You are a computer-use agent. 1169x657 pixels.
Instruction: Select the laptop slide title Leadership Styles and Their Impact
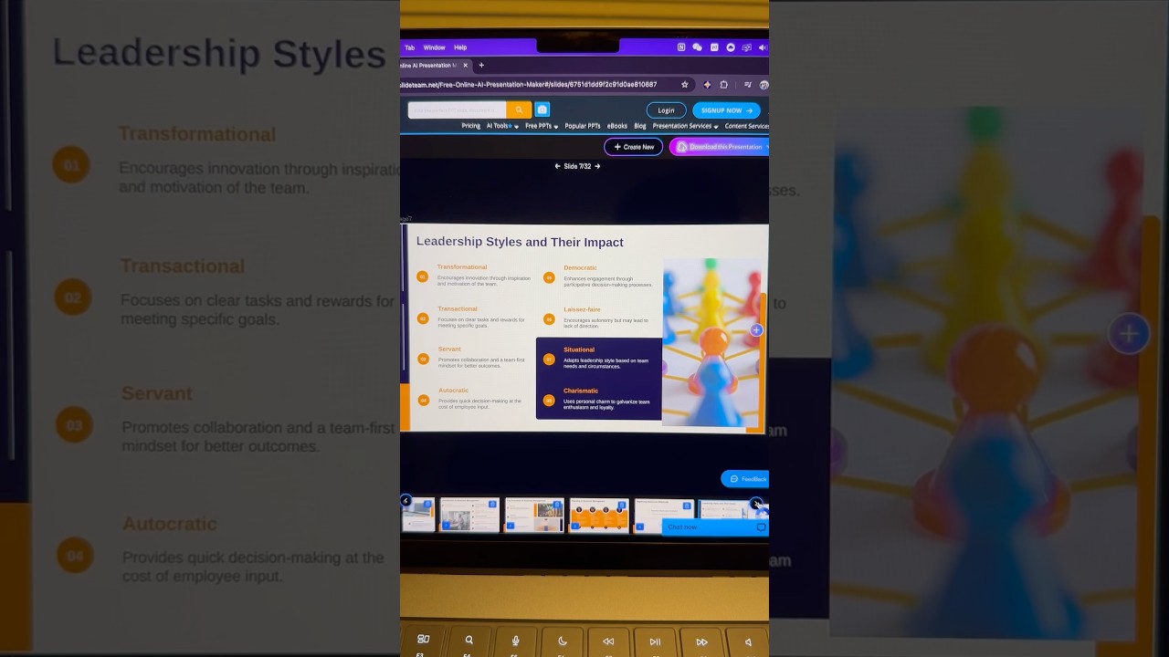(x=520, y=242)
